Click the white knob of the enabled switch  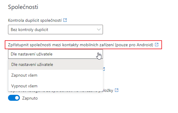[17, 98]
